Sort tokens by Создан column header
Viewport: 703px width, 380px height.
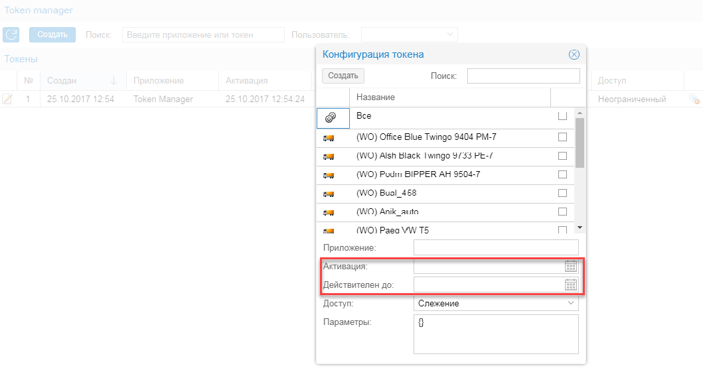[62, 80]
